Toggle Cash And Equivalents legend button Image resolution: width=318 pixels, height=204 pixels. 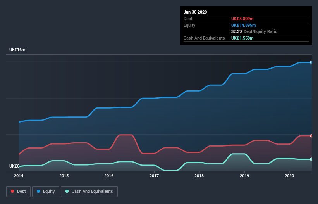[x=89, y=192]
